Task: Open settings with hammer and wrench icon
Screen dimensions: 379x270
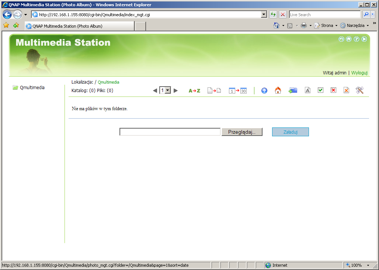Action: (360, 90)
